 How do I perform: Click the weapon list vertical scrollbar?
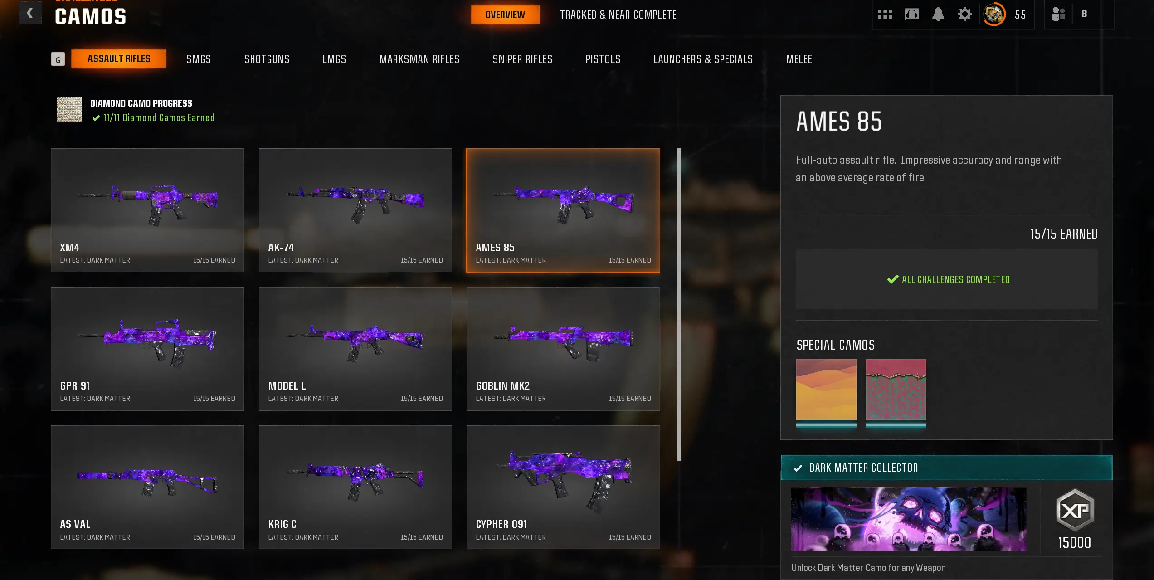[679, 304]
